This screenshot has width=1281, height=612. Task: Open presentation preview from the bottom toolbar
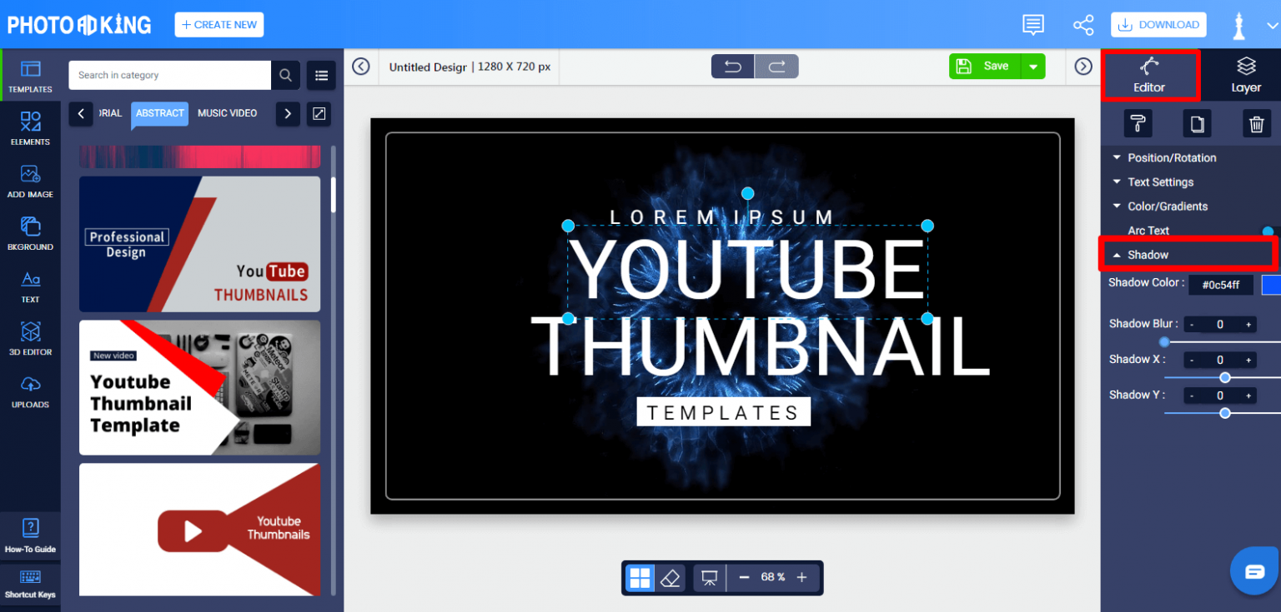pyautogui.click(x=708, y=577)
